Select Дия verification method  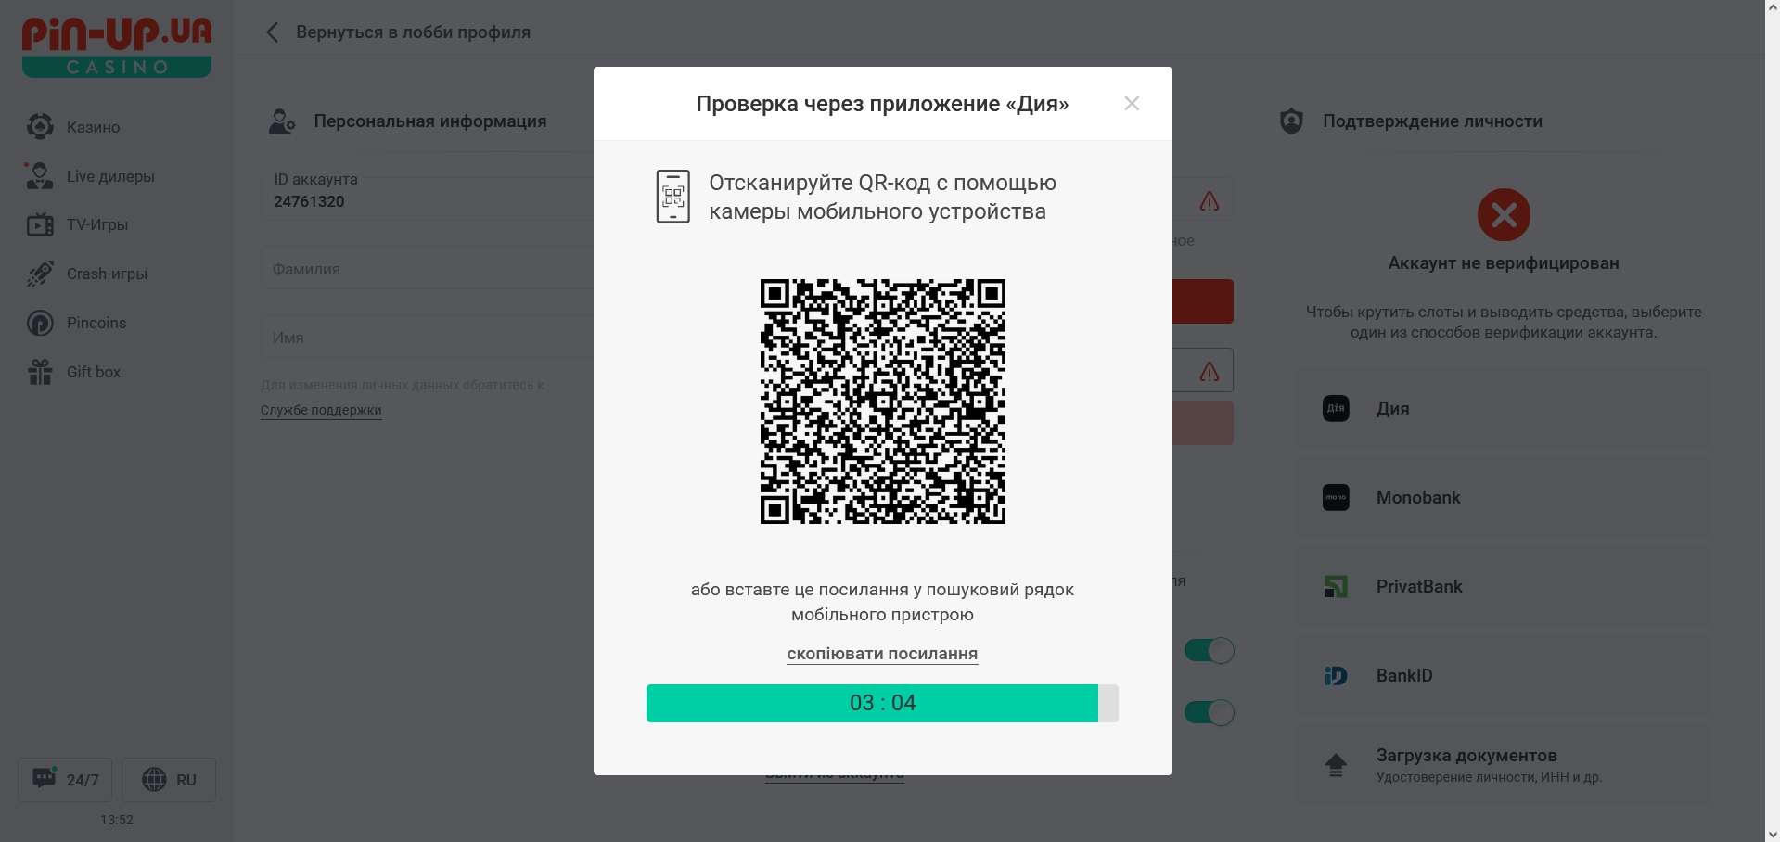pyautogui.click(x=1503, y=408)
